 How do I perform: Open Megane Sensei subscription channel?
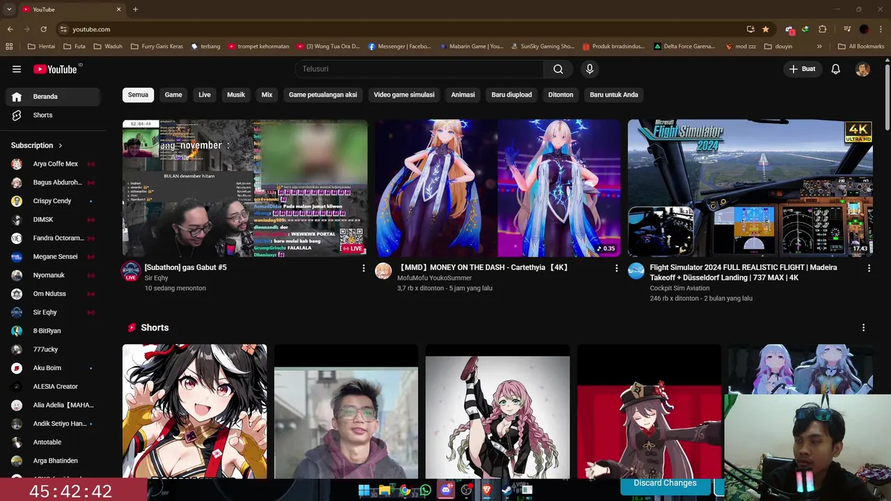tap(53, 257)
